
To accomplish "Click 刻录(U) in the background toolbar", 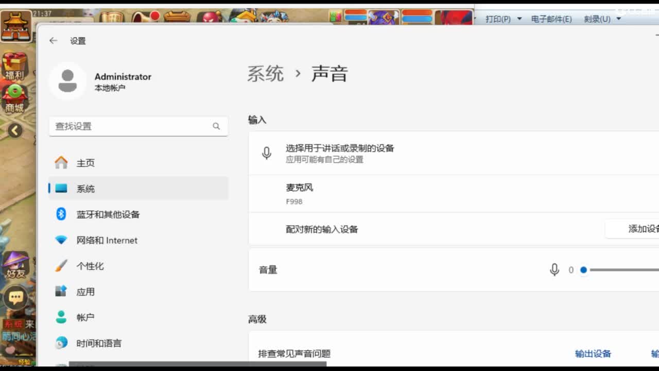I will coord(597,19).
